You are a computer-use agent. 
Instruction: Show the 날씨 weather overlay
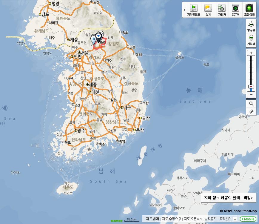(x=208, y=10)
